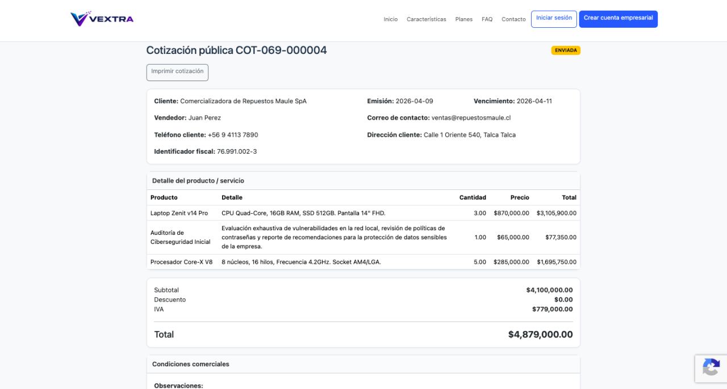727x389 pixels.
Task: Click Condiciones comerciales section header
Action: tap(191, 364)
